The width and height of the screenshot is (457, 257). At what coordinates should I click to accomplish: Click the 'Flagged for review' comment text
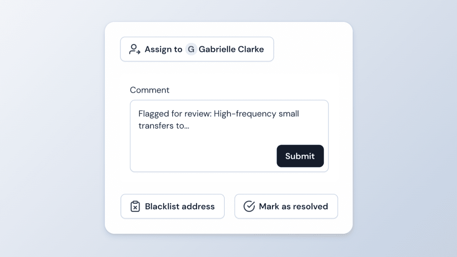click(x=175, y=113)
